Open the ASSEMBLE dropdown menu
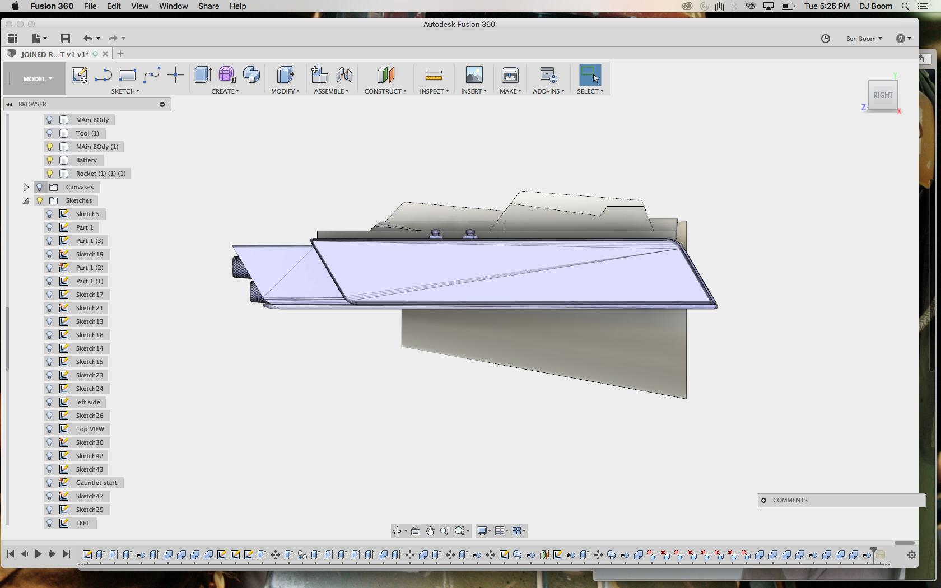The width and height of the screenshot is (941, 588). [x=331, y=91]
